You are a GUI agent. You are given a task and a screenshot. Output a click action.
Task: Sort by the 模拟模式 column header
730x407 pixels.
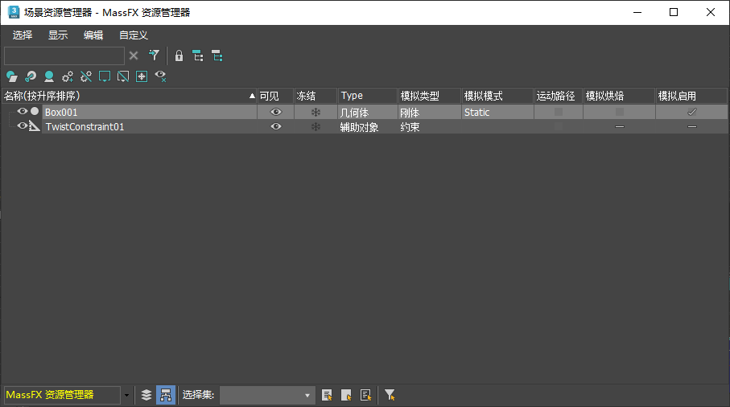[497, 96]
